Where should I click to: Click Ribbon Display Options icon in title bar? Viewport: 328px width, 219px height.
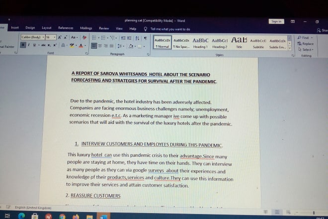(x=293, y=21)
